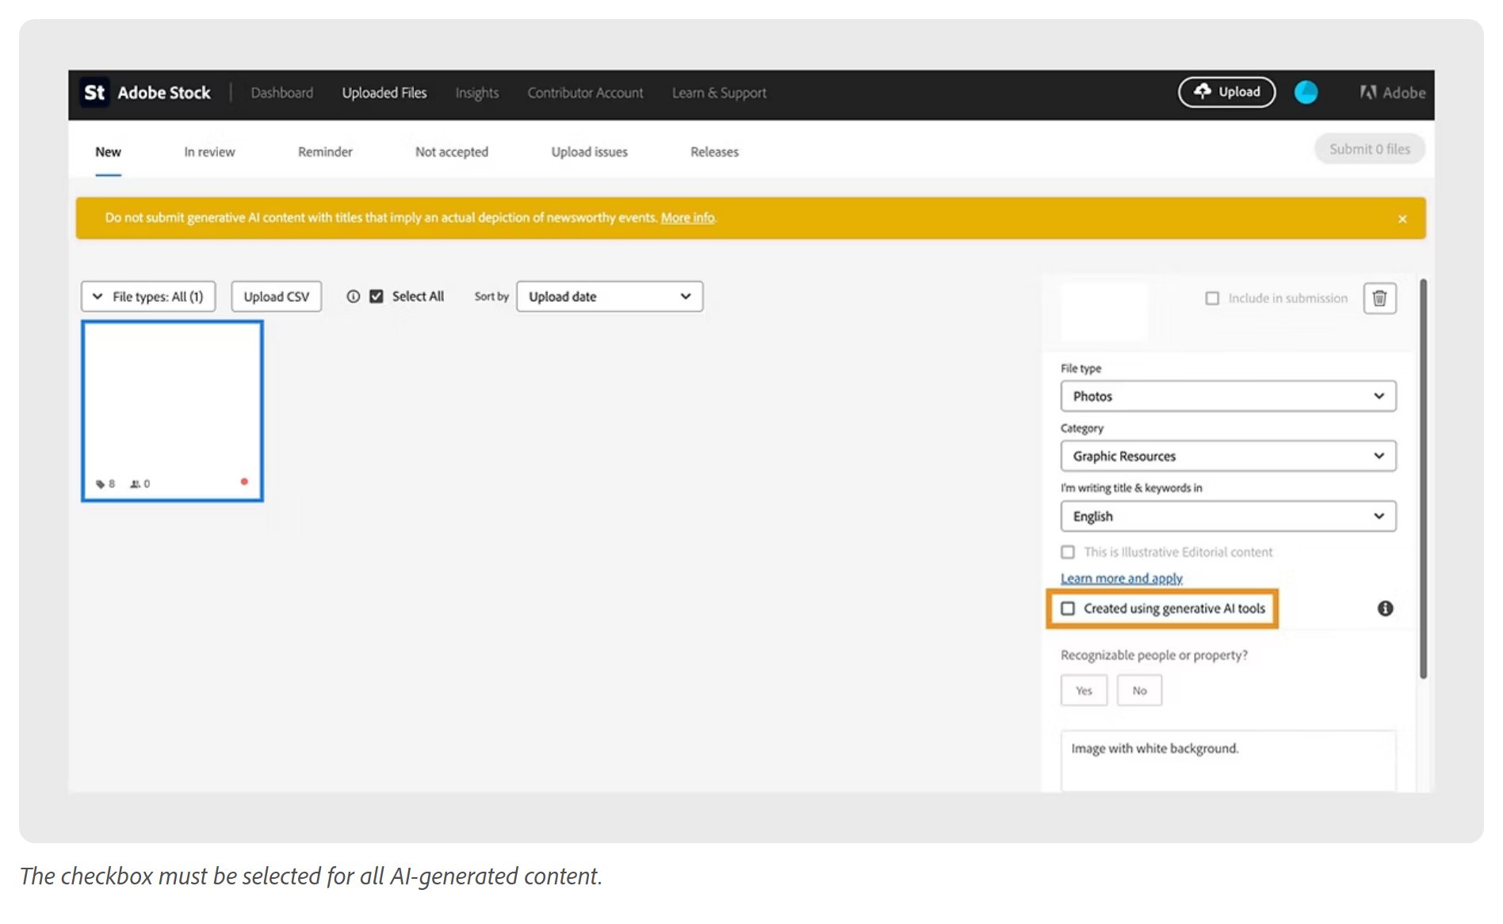Open Learn & Support navigation item
The height and width of the screenshot is (924, 1503).
coord(719,93)
